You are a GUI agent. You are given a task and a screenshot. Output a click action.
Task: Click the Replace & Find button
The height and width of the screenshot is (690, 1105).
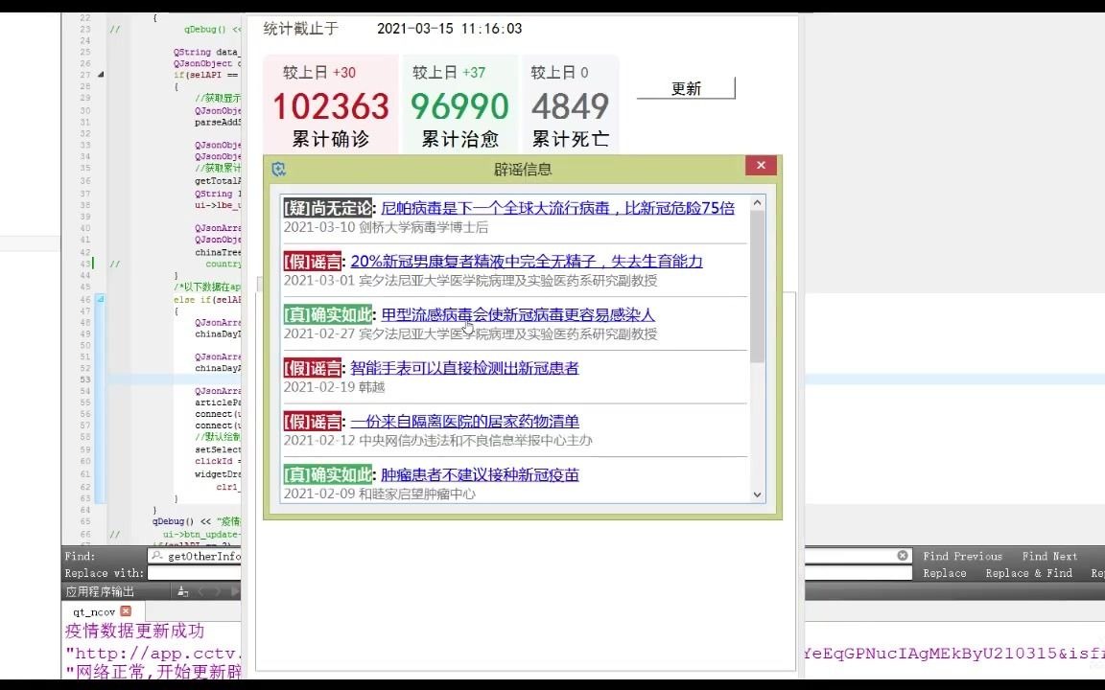1028,573
